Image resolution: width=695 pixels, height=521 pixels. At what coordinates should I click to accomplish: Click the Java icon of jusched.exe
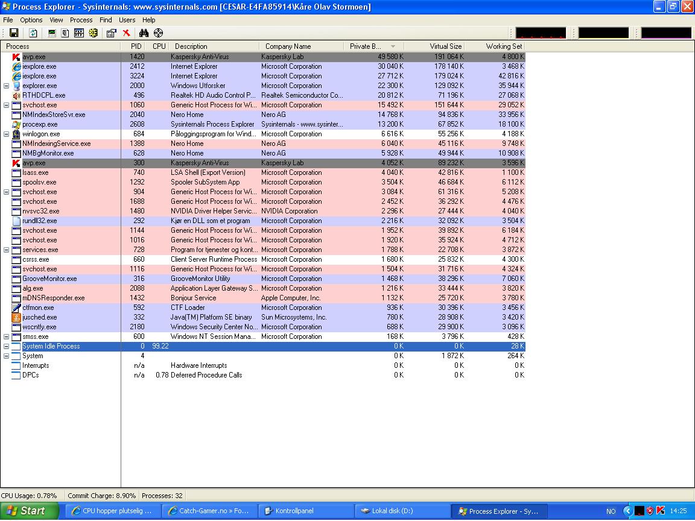click(x=16, y=318)
